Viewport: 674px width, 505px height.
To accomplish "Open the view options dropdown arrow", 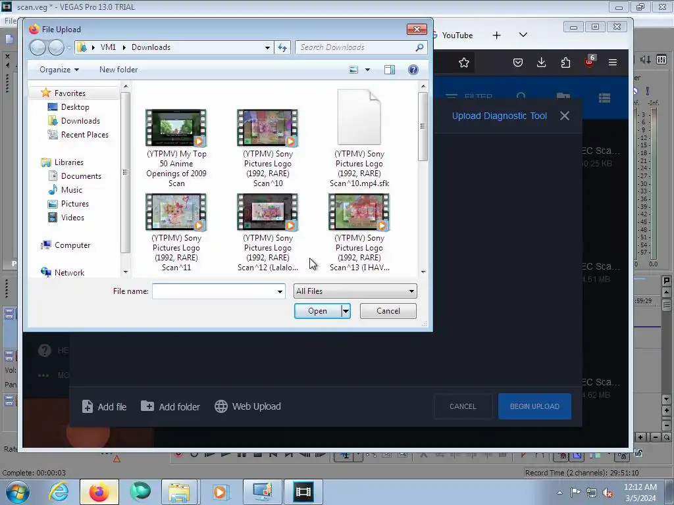I will coord(367,70).
